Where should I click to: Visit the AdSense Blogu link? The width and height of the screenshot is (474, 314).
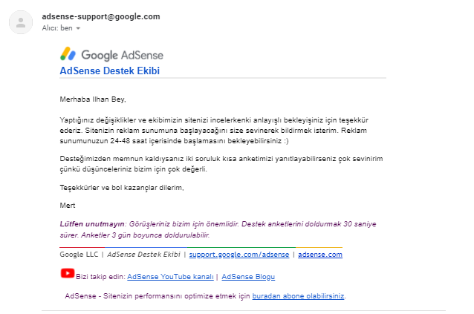point(248,277)
